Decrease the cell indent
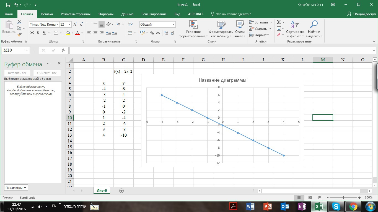 [108, 33]
